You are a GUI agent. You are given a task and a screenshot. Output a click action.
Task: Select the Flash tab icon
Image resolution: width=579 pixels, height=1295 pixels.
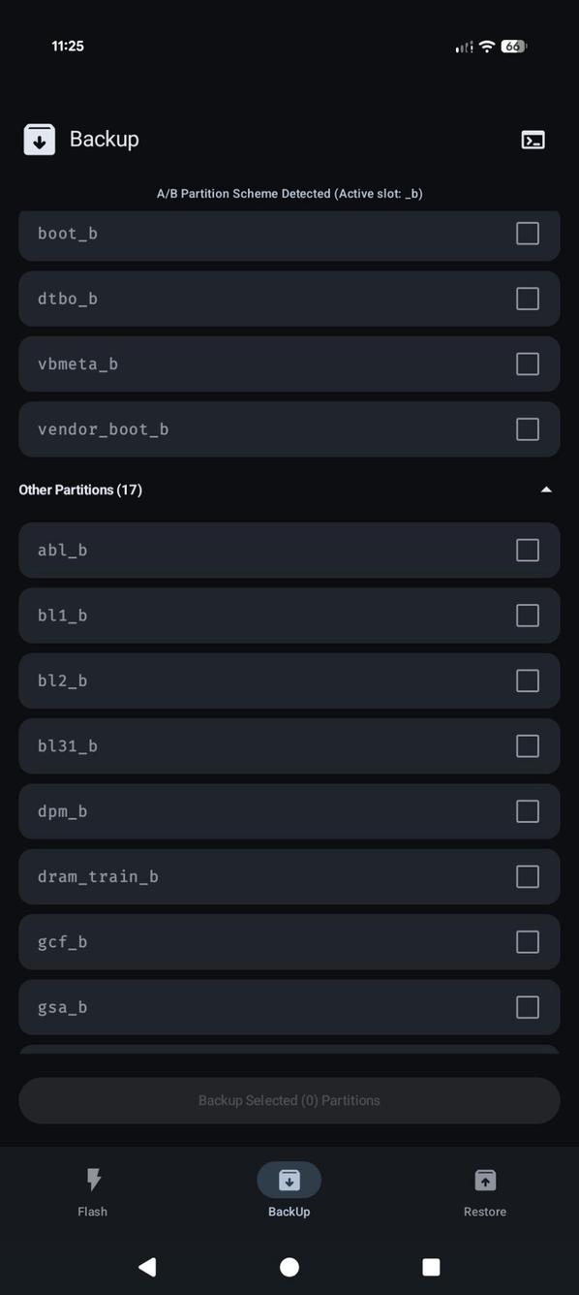click(x=93, y=1181)
